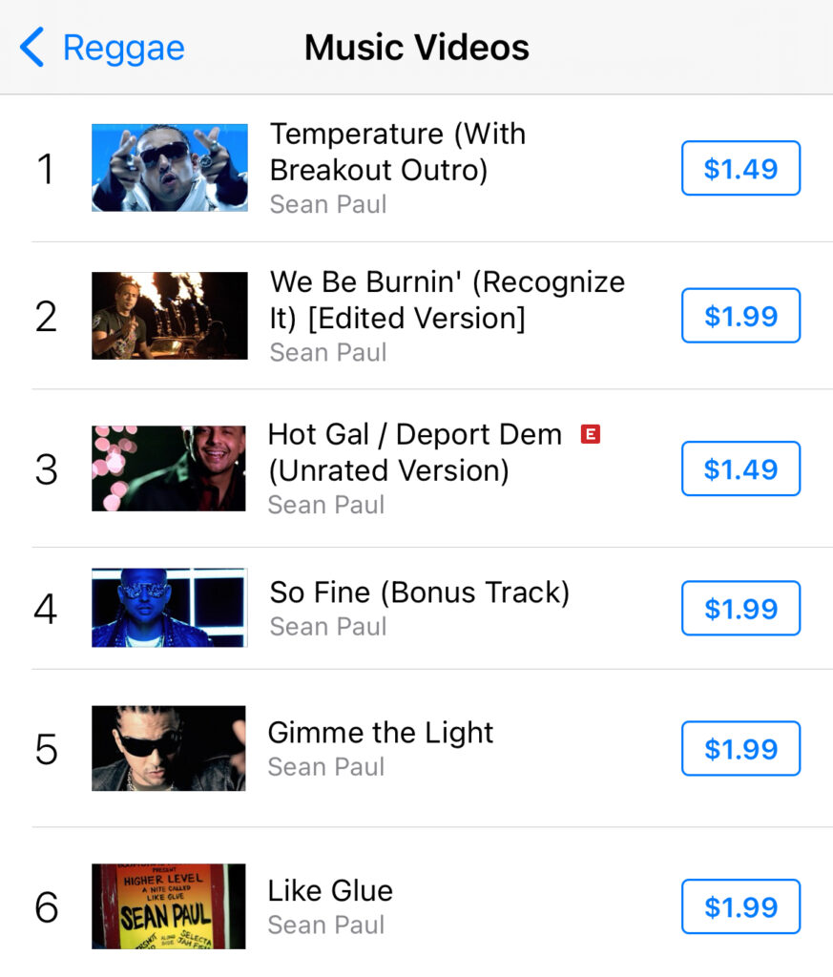The image size is (833, 977).
Task: Buy We Be Burnin' for $1.99
Action: click(x=740, y=315)
